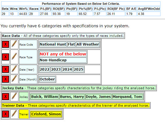Select year 2025 value
This screenshot has width=165, height=126.
click(78, 69)
